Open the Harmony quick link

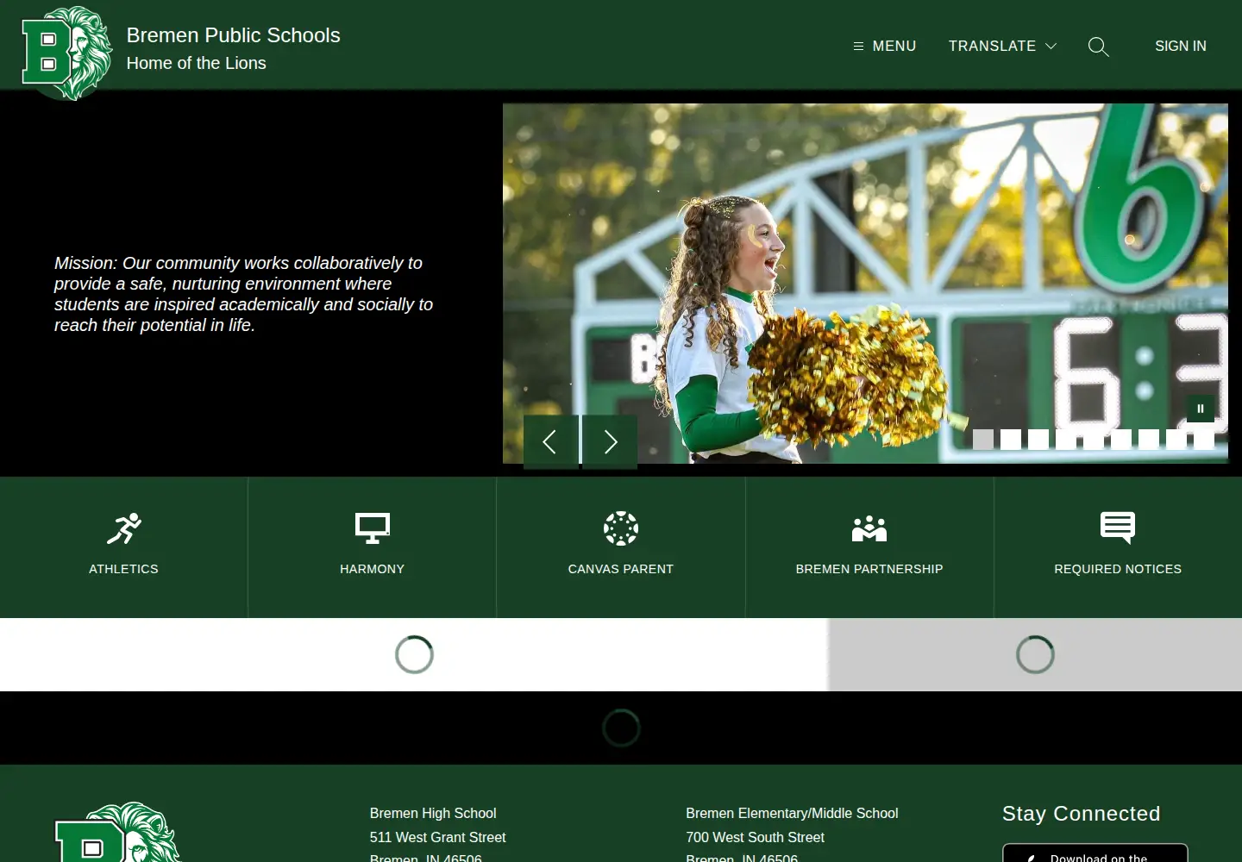(372, 547)
